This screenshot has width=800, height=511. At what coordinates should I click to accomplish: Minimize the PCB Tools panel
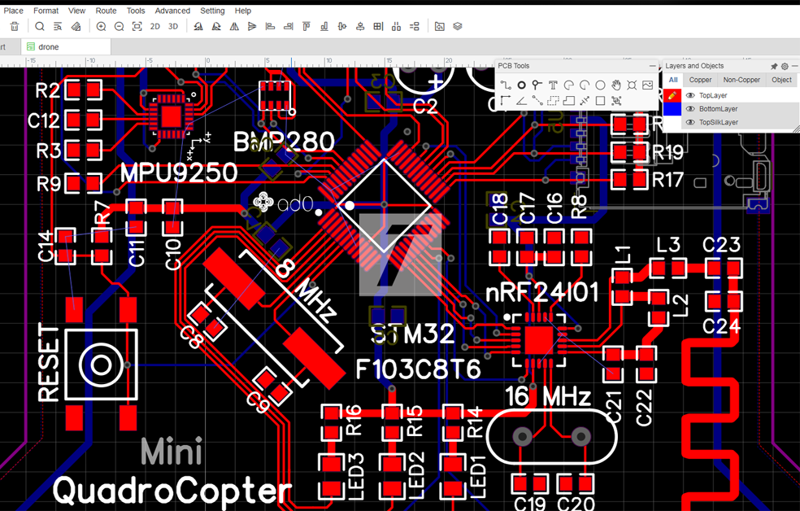(x=652, y=66)
